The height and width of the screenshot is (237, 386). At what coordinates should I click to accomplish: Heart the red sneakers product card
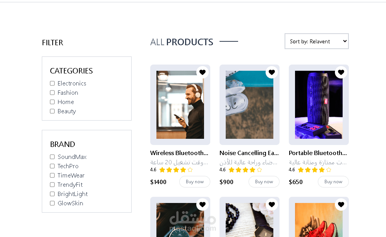pos(341,204)
